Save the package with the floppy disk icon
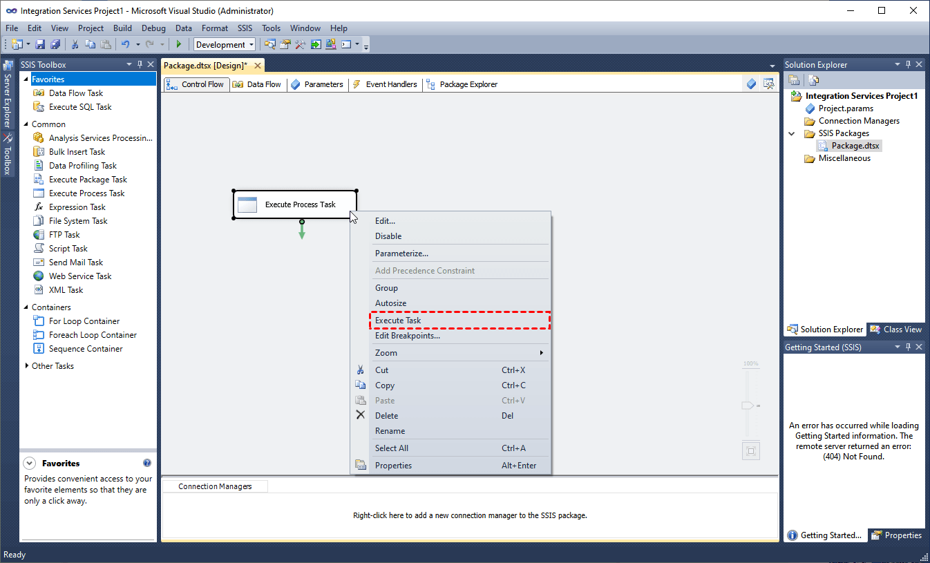Image resolution: width=930 pixels, height=563 pixels. (x=40, y=44)
